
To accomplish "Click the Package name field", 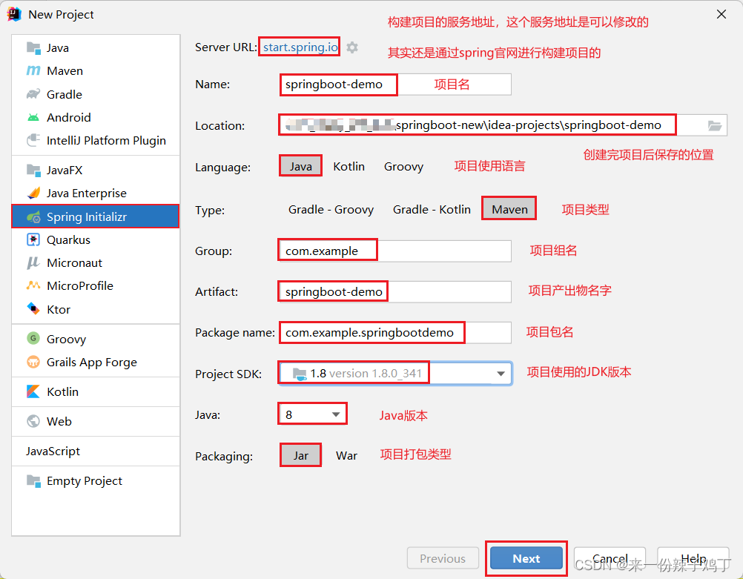I will (396, 333).
